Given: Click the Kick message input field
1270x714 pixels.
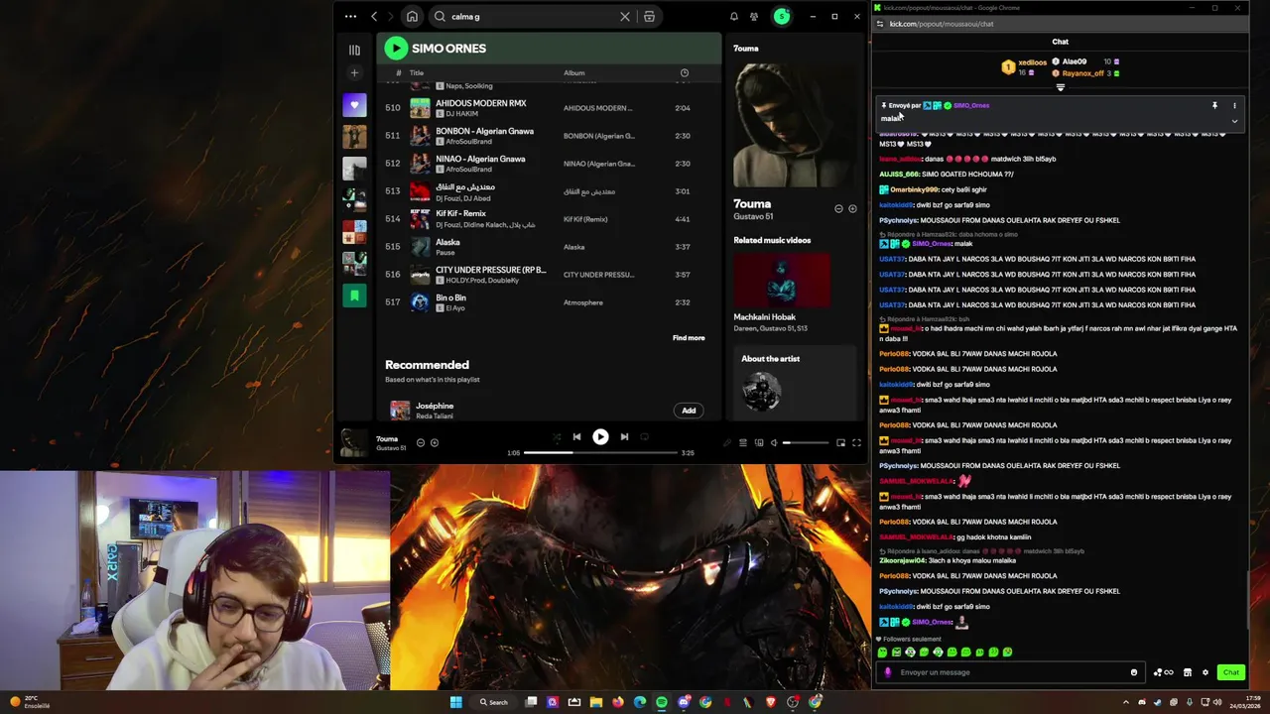Looking at the screenshot, I should pos(1012,672).
